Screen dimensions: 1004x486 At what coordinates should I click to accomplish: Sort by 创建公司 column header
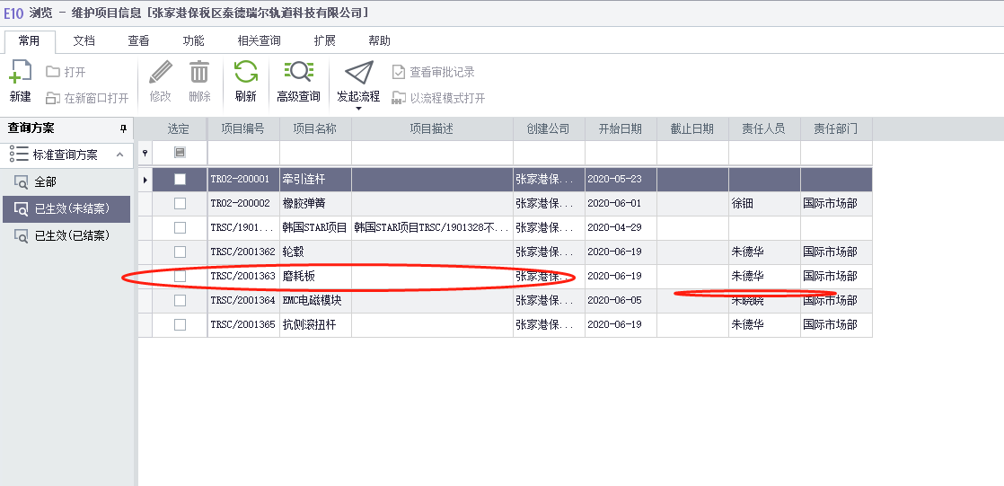(549, 128)
